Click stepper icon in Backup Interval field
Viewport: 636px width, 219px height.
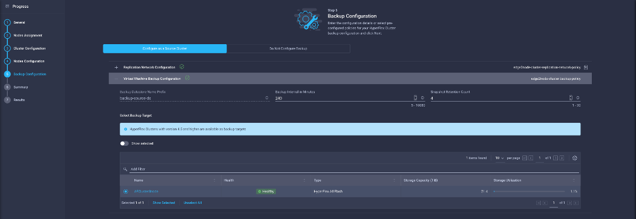[x=415, y=98]
